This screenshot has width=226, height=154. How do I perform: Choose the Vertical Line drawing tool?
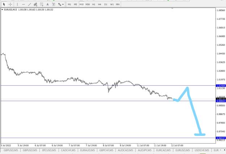click(x=17, y=4)
